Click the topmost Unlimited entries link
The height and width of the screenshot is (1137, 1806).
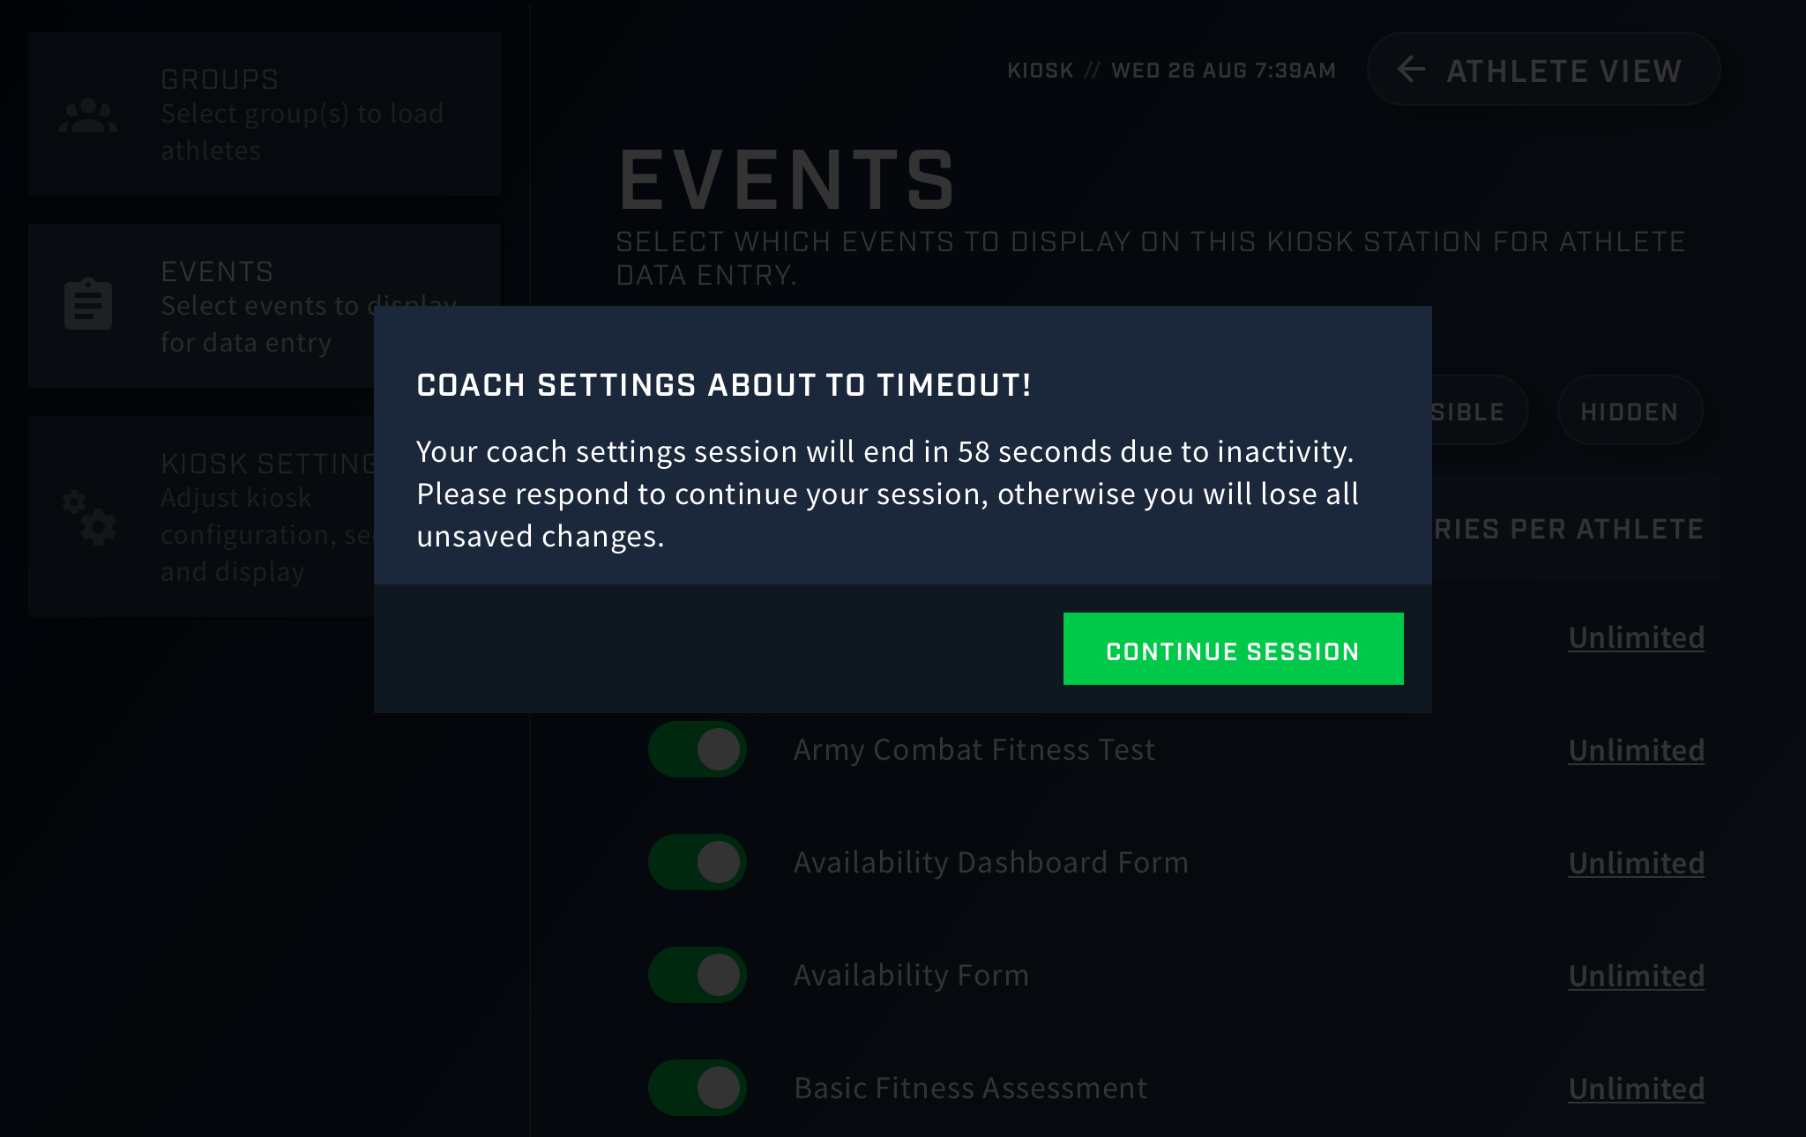[1636, 637]
